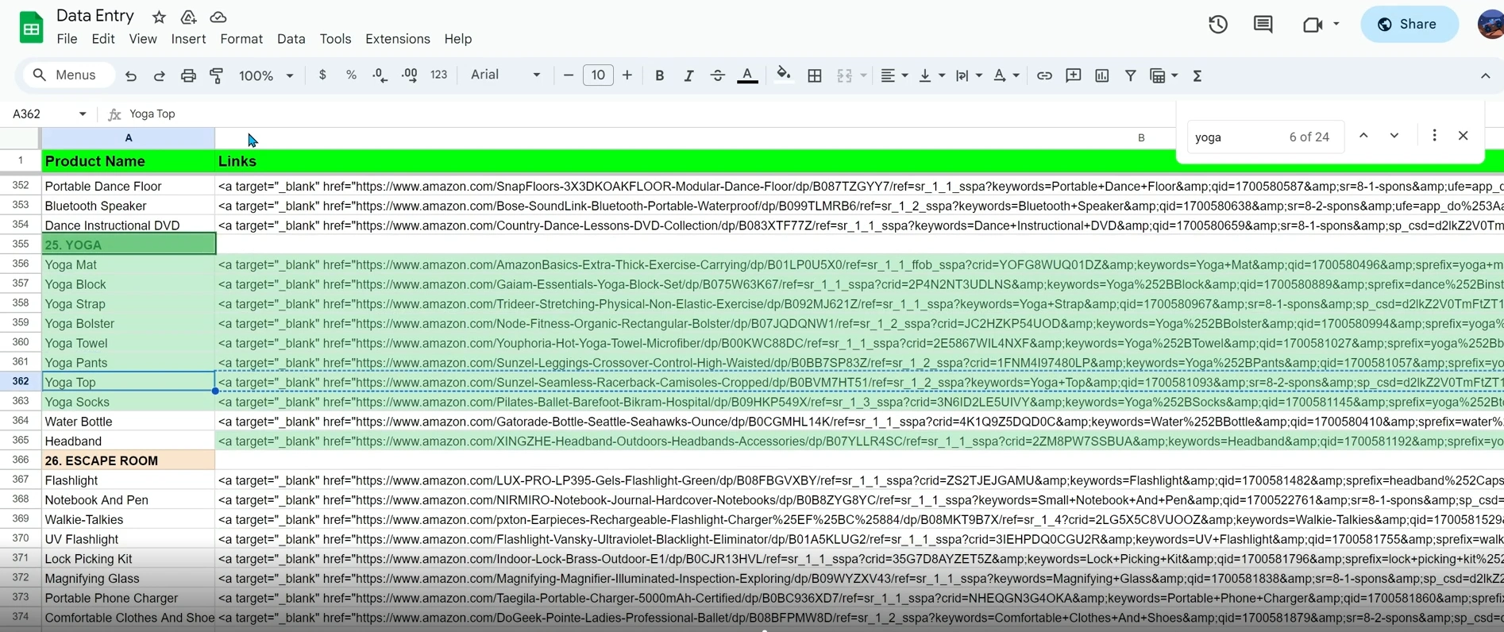
Task: Click the font size field
Action: click(x=598, y=75)
